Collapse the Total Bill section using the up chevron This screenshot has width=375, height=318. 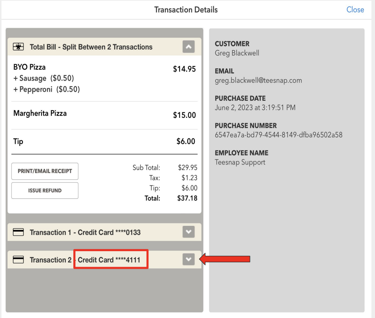189,47
